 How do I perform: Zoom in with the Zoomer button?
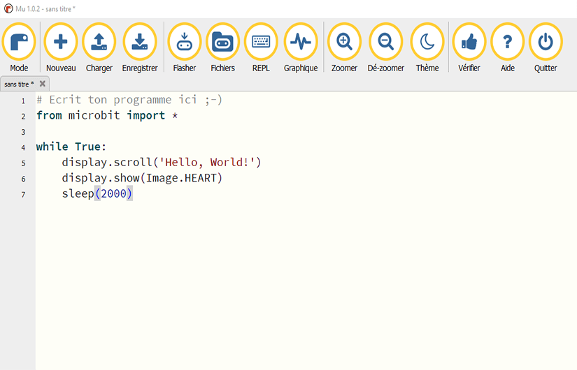(344, 42)
